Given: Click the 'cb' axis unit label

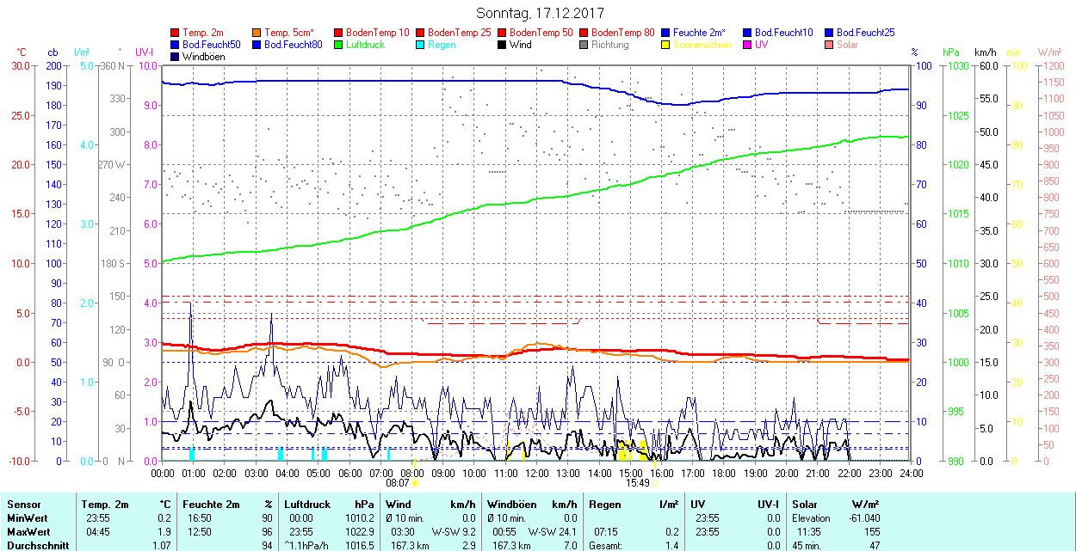Looking at the screenshot, I should (x=53, y=52).
